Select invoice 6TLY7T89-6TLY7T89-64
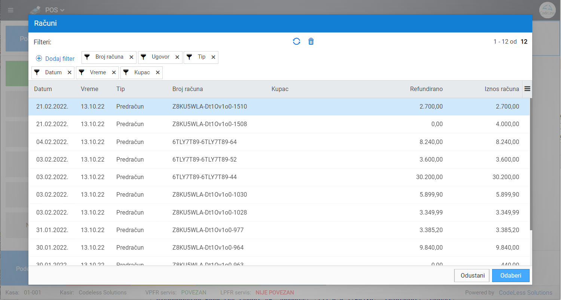Image resolution: width=561 pixels, height=300 pixels. pos(279,142)
